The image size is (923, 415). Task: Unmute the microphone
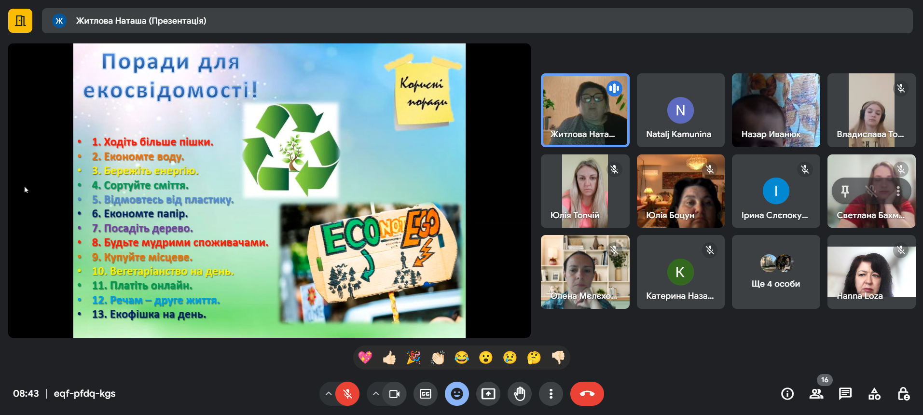coord(347,394)
